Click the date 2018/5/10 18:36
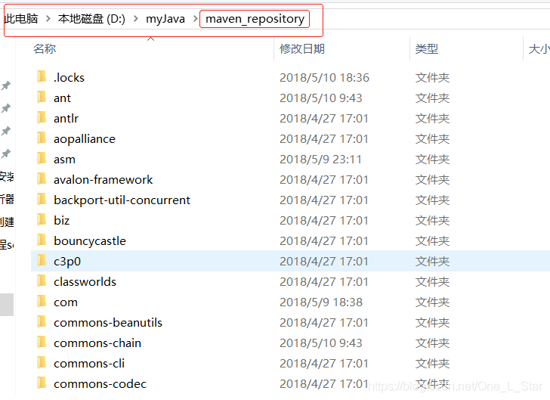The width and height of the screenshot is (550, 400). coord(324,78)
